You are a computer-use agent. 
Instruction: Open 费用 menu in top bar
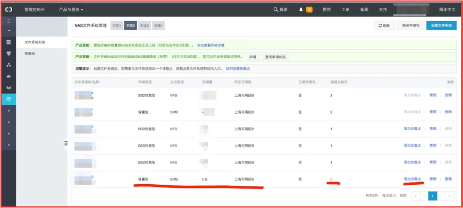click(326, 10)
